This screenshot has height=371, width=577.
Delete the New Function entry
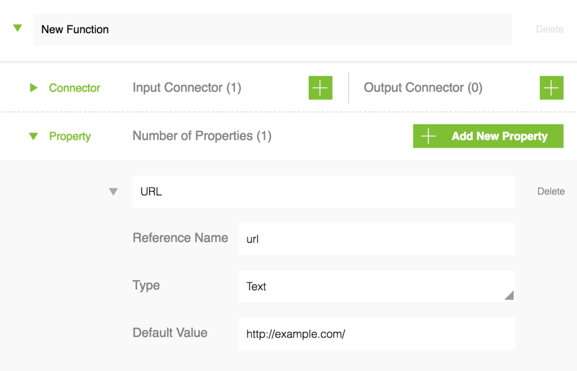pos(549,29)
